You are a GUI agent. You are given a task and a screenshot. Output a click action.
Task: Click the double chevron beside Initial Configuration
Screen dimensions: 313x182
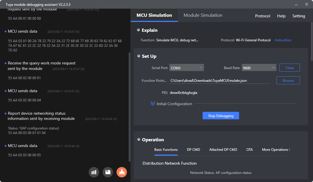click(153, 104)
